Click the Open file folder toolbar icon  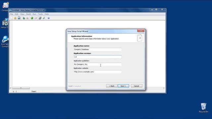click(15, 18)
